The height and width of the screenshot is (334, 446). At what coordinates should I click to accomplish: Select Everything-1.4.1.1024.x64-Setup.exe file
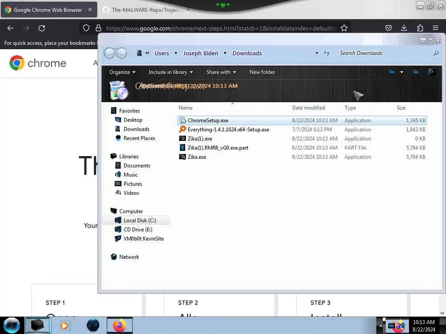302,130
